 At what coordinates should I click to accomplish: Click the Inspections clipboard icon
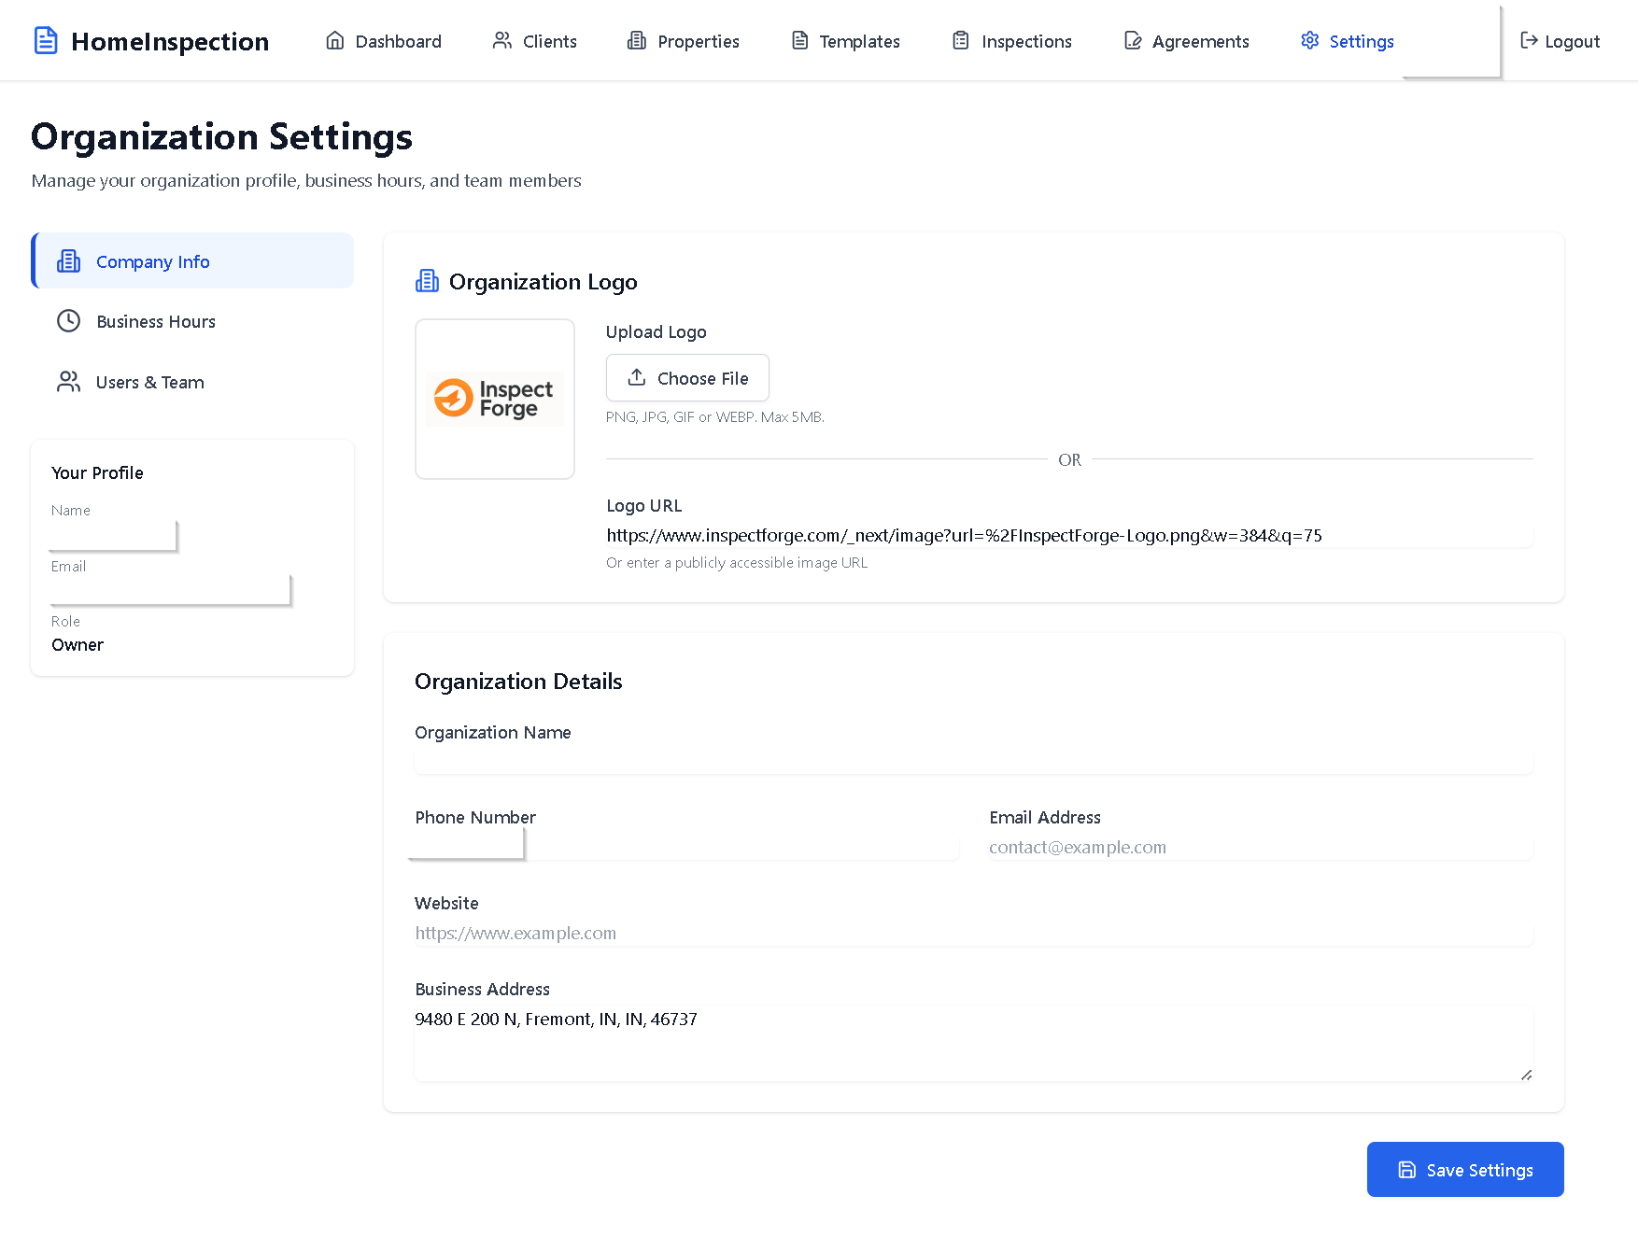coord(961,41)
